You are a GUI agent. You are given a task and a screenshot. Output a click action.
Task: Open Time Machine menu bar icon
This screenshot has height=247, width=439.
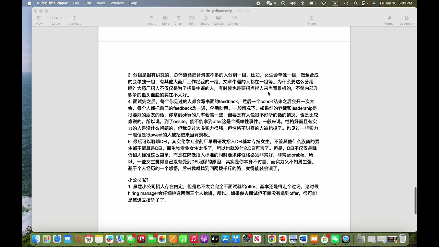346,3
